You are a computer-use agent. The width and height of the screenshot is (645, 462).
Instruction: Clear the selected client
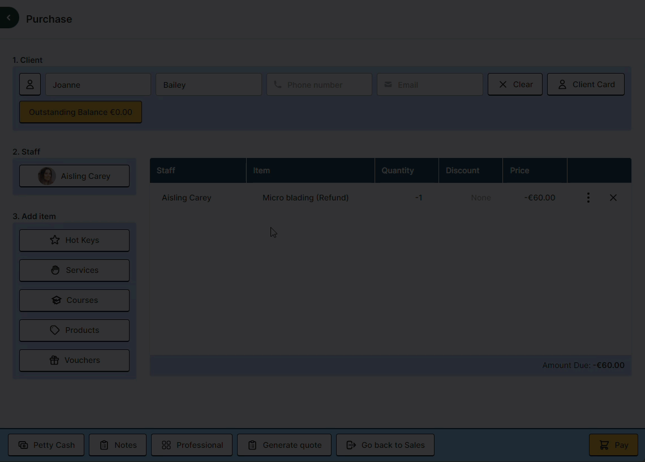[515, 84]
